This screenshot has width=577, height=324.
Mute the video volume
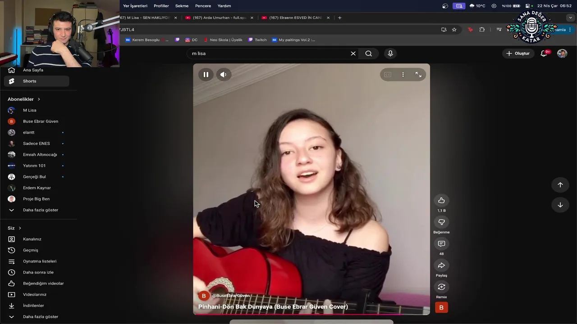(x=224, y=75)
